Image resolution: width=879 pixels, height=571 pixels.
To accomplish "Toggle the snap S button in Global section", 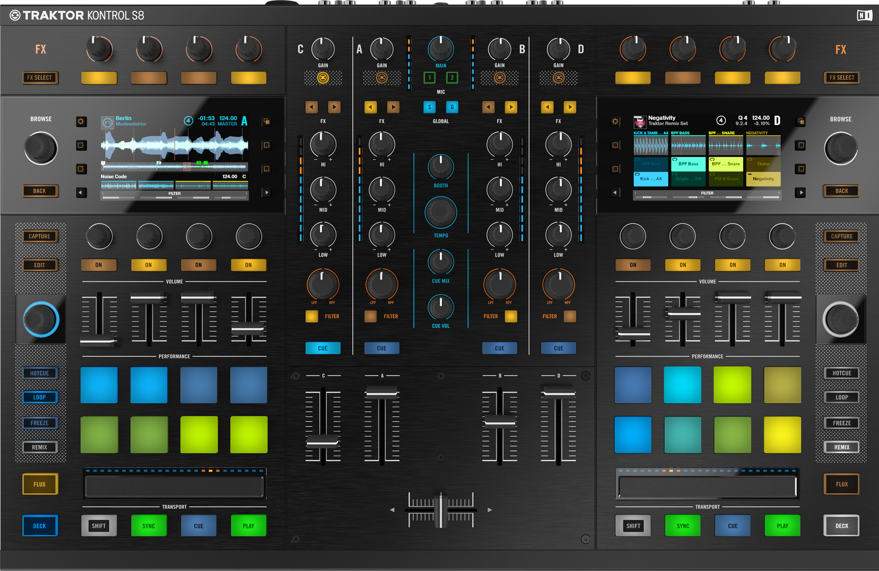I will pos(429,107).
